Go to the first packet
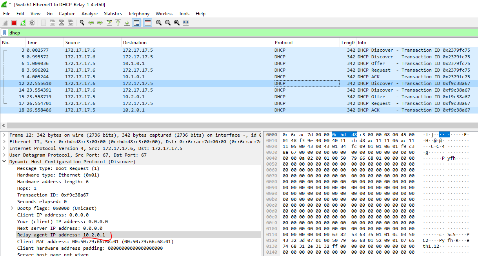 [x=118, y=23]
